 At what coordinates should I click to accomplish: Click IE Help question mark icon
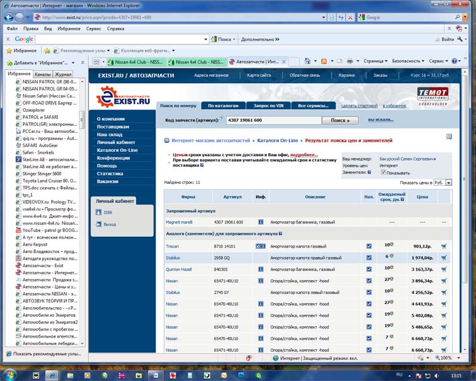click(455, 61)
